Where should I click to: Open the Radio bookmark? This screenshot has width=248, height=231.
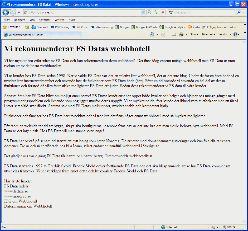coord(194,27)
